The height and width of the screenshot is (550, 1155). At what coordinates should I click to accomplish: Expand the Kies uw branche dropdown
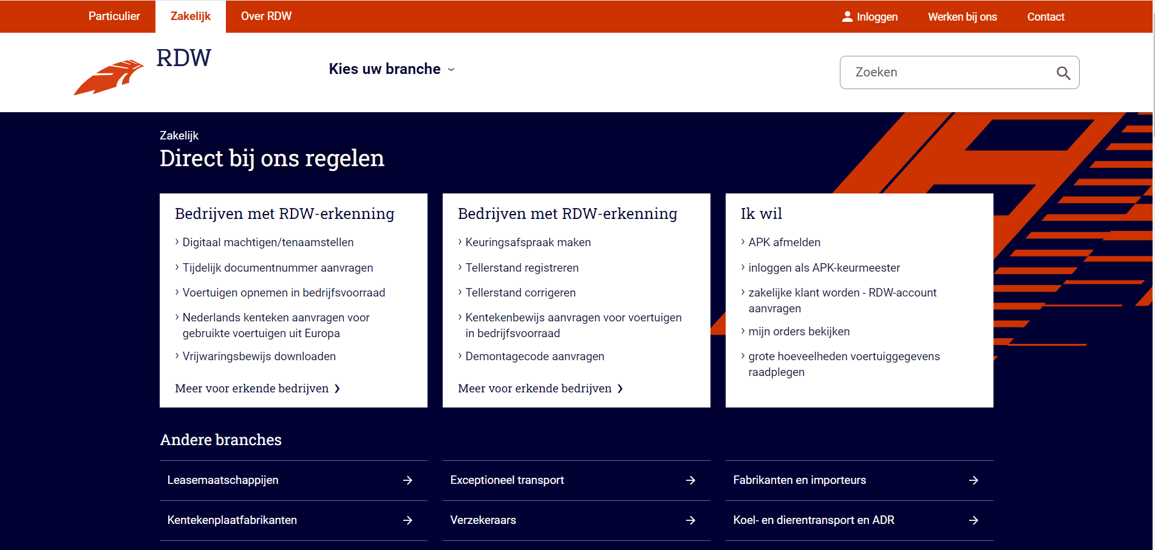(x=392, y=69)
